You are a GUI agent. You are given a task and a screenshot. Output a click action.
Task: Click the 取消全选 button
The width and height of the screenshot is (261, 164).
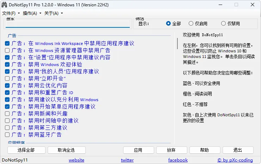pyautogui.click(x=67, y=150)
